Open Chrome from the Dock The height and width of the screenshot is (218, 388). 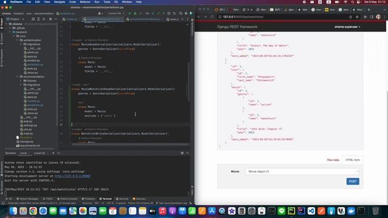[33, 211]
